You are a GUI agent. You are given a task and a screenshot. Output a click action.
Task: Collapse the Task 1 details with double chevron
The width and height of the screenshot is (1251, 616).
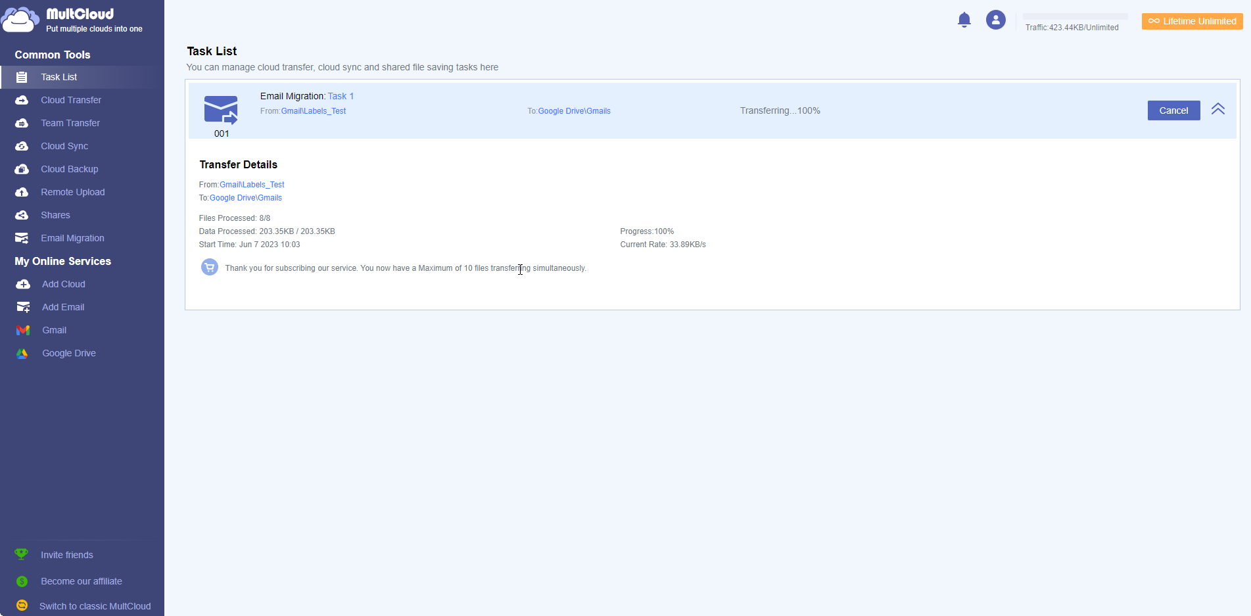(x=1218, y=109)
